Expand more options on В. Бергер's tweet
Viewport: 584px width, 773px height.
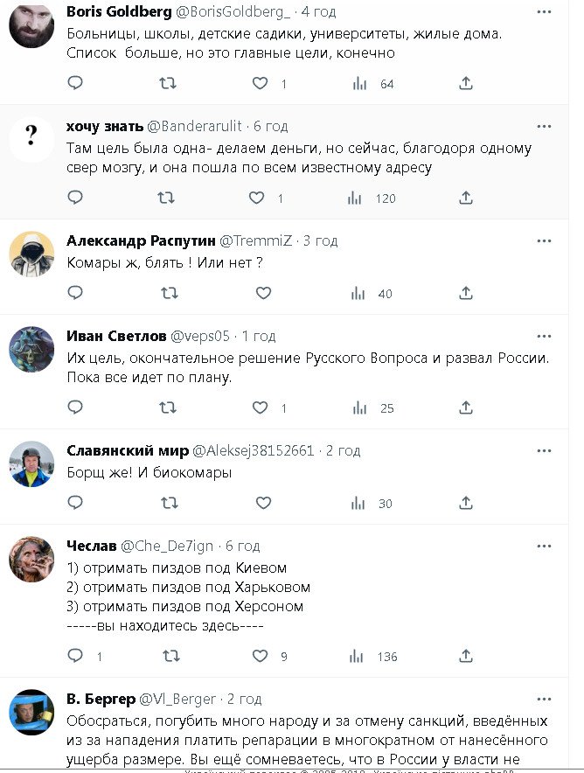coord(545,699)
